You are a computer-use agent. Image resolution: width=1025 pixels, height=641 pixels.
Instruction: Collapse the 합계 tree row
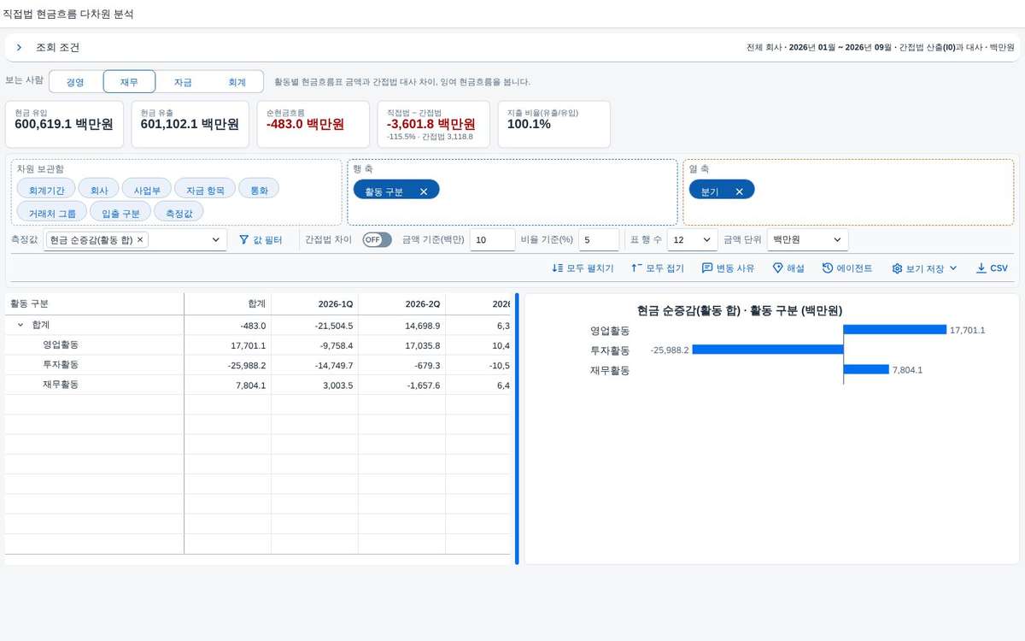(20, 326)
